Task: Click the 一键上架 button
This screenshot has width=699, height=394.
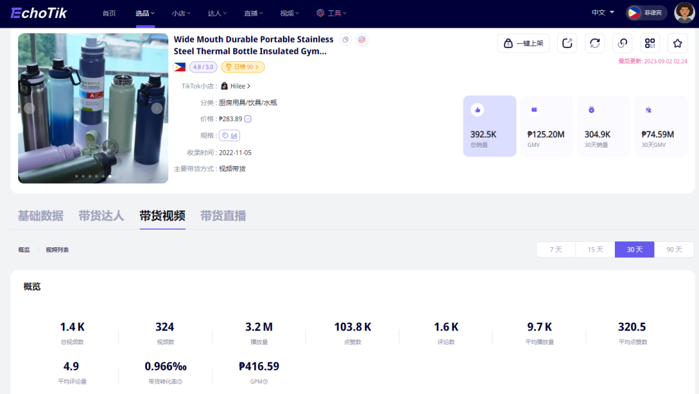Action: (x=523, y=43)
